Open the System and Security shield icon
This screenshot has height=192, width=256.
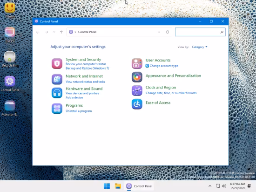pos(57,63)
